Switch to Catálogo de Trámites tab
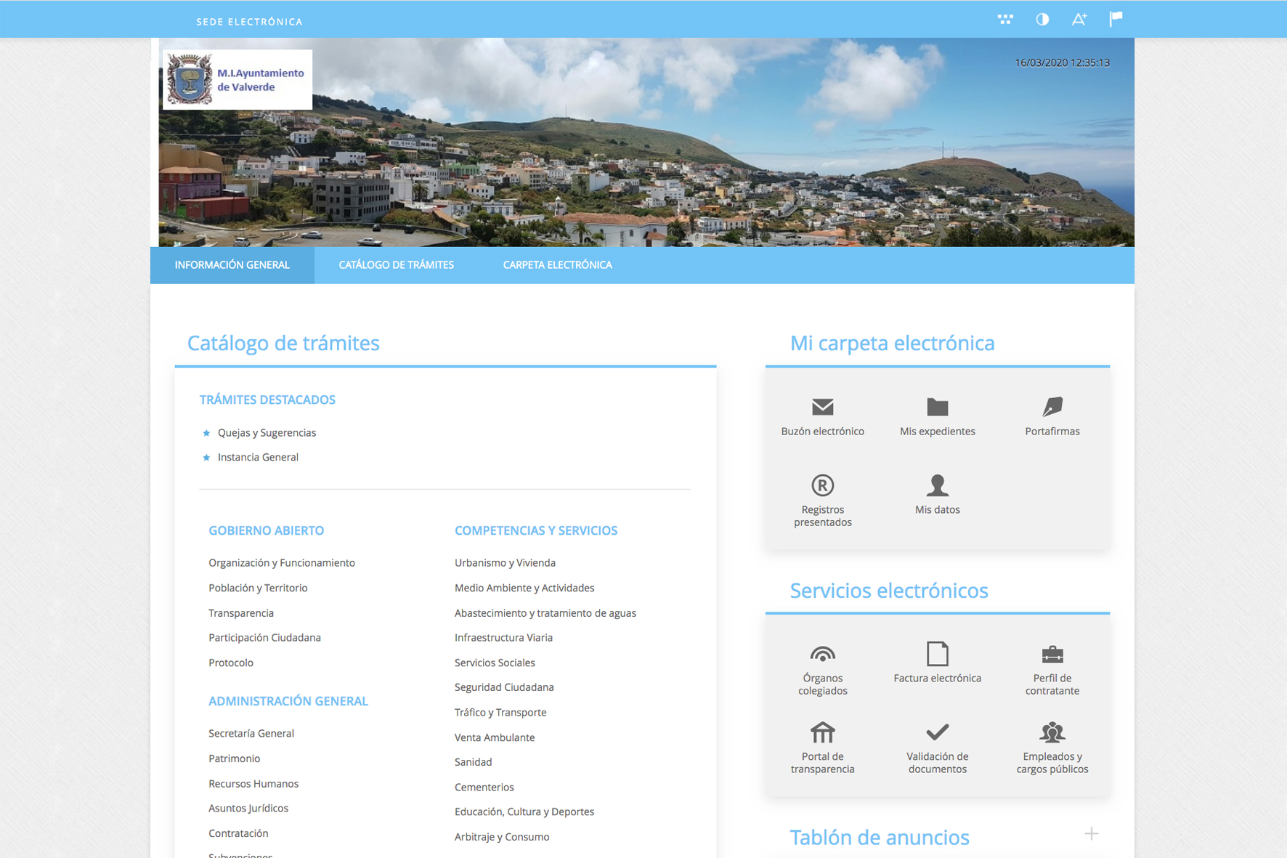Viewport: 1287px width, 858px height. coord(396,265)
